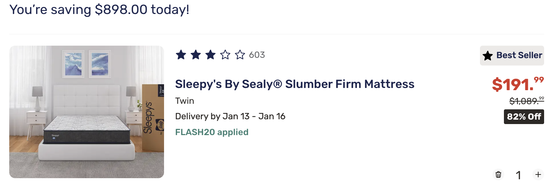Image resolution: width=550 pixels, height=187 pixels.
Task: Click the $191.99 sale price
Action: [518, 84]
